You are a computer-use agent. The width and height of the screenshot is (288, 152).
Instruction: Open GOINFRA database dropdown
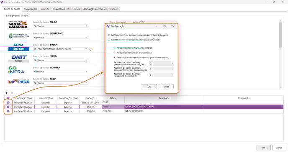point(61,72)
